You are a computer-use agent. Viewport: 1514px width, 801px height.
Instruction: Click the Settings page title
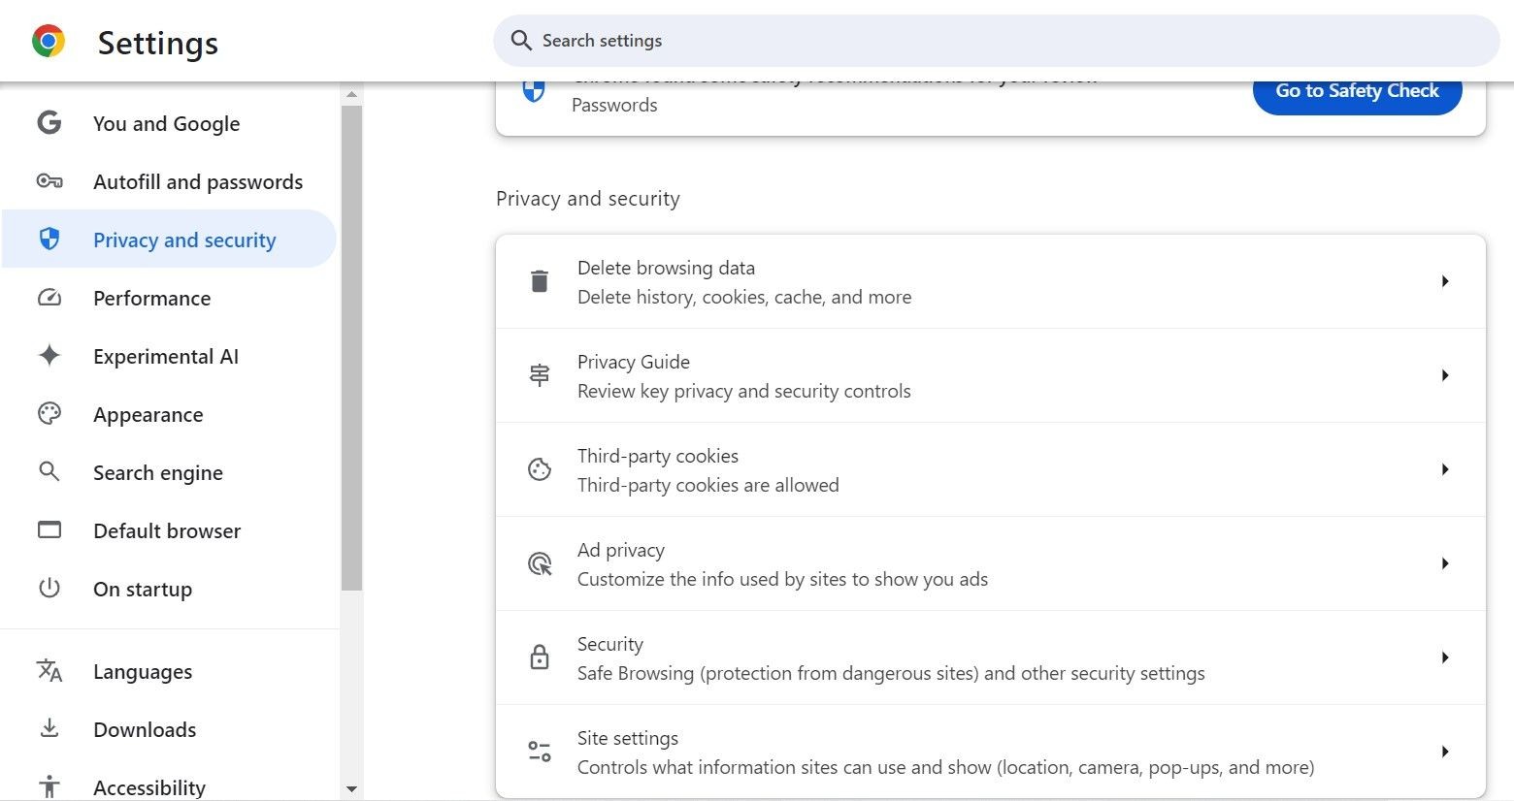point(158,43)
